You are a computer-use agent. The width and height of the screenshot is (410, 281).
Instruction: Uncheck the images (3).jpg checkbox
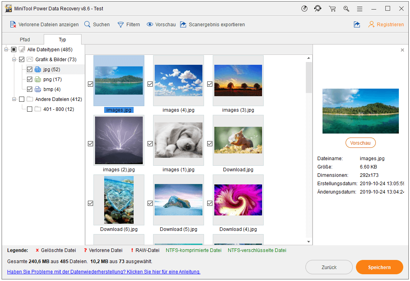(x=210, y=84)
